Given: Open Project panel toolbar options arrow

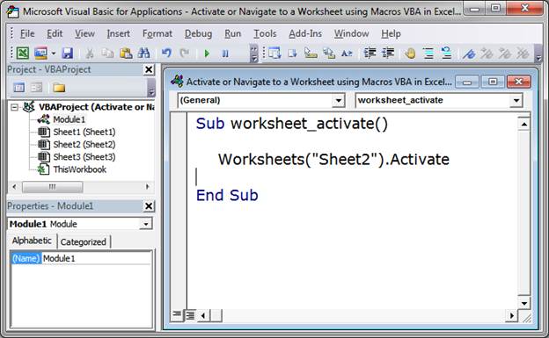Looking at the screenshot, I should pos(151,88).
